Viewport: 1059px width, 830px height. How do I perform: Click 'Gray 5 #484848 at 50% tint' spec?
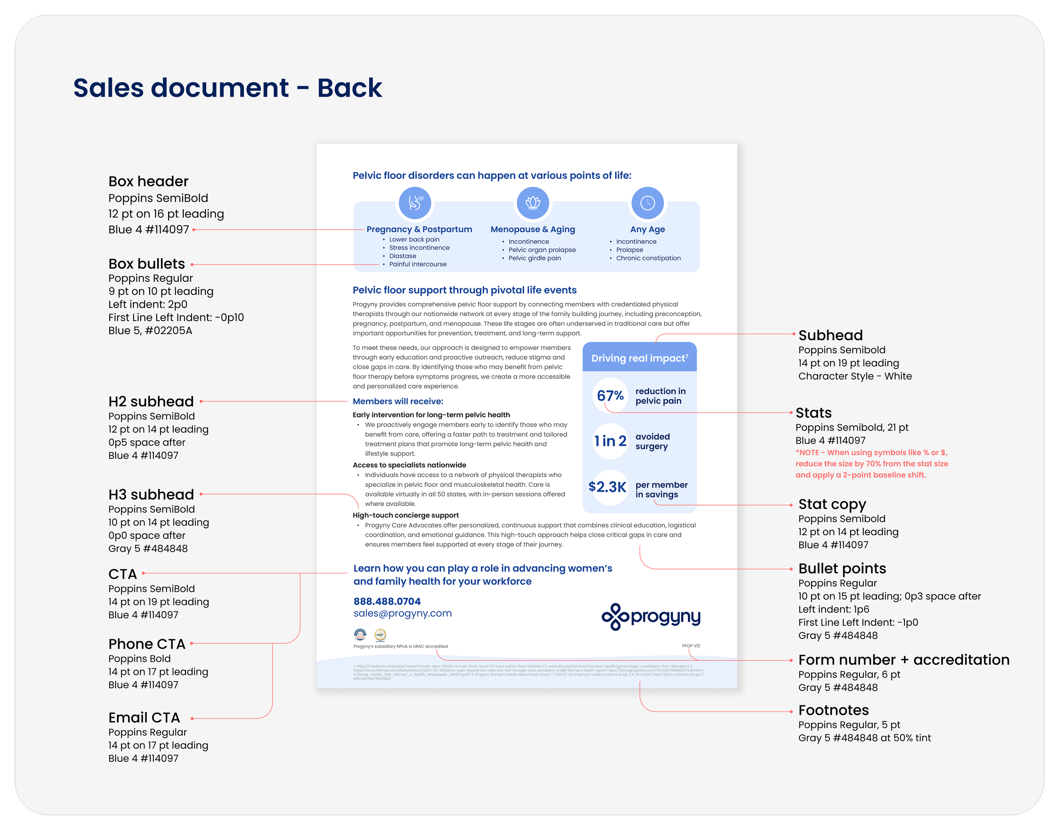tap(864, 738)
